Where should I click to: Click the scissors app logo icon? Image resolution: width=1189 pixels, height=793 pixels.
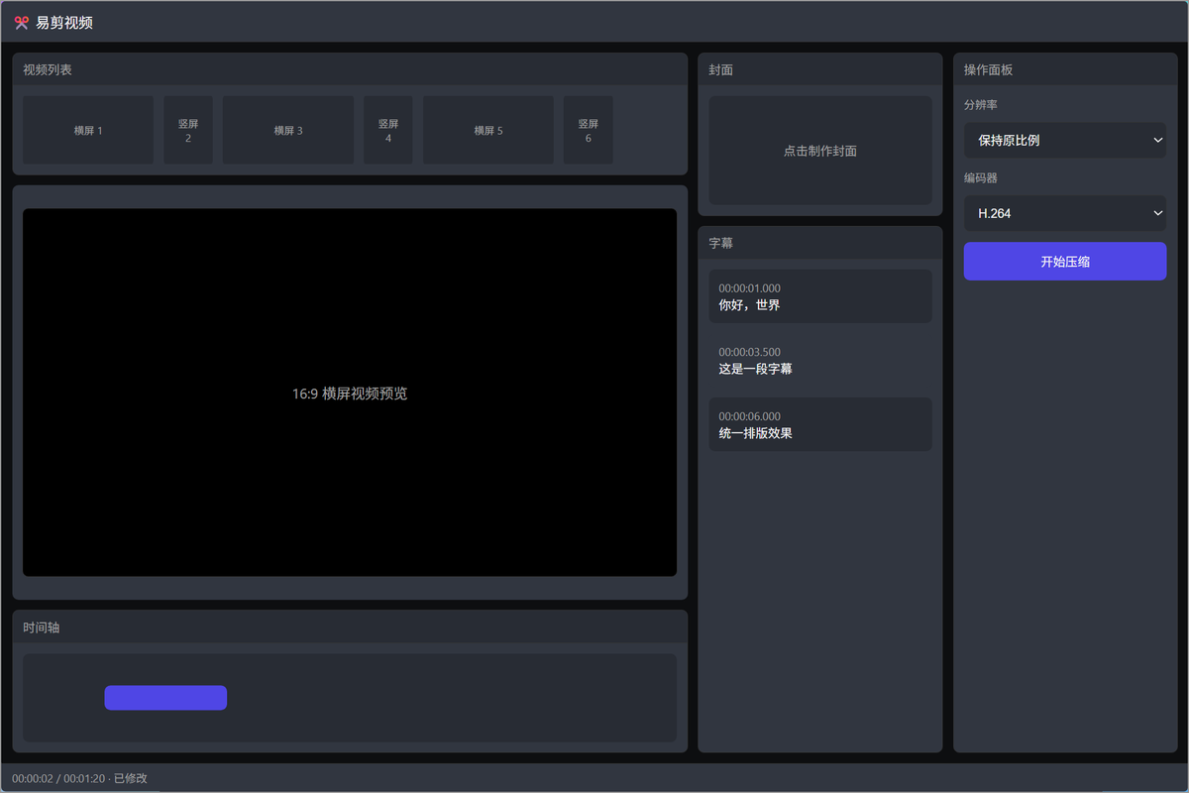(21, 22)
